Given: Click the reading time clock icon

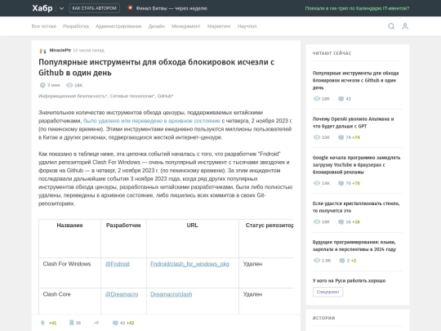Looking at the screenshot, I should click(42, 85).
